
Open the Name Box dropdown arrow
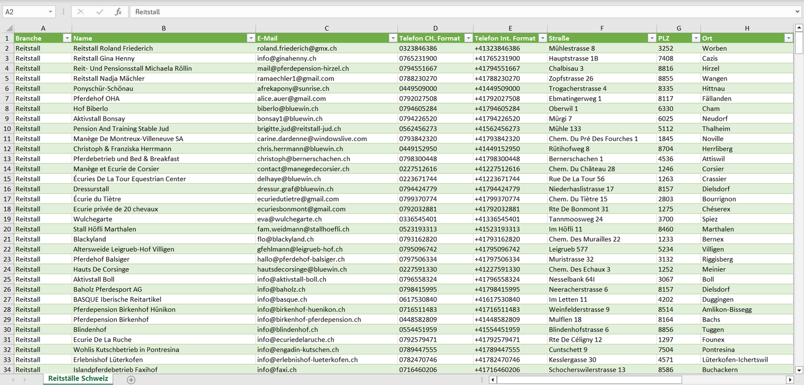point(51,12)
